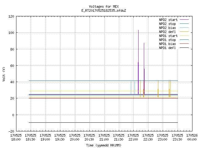This screenshot has width=198, height=148.
Task: Click the black NPD1 defl legend line
Action: coord(184,48)
